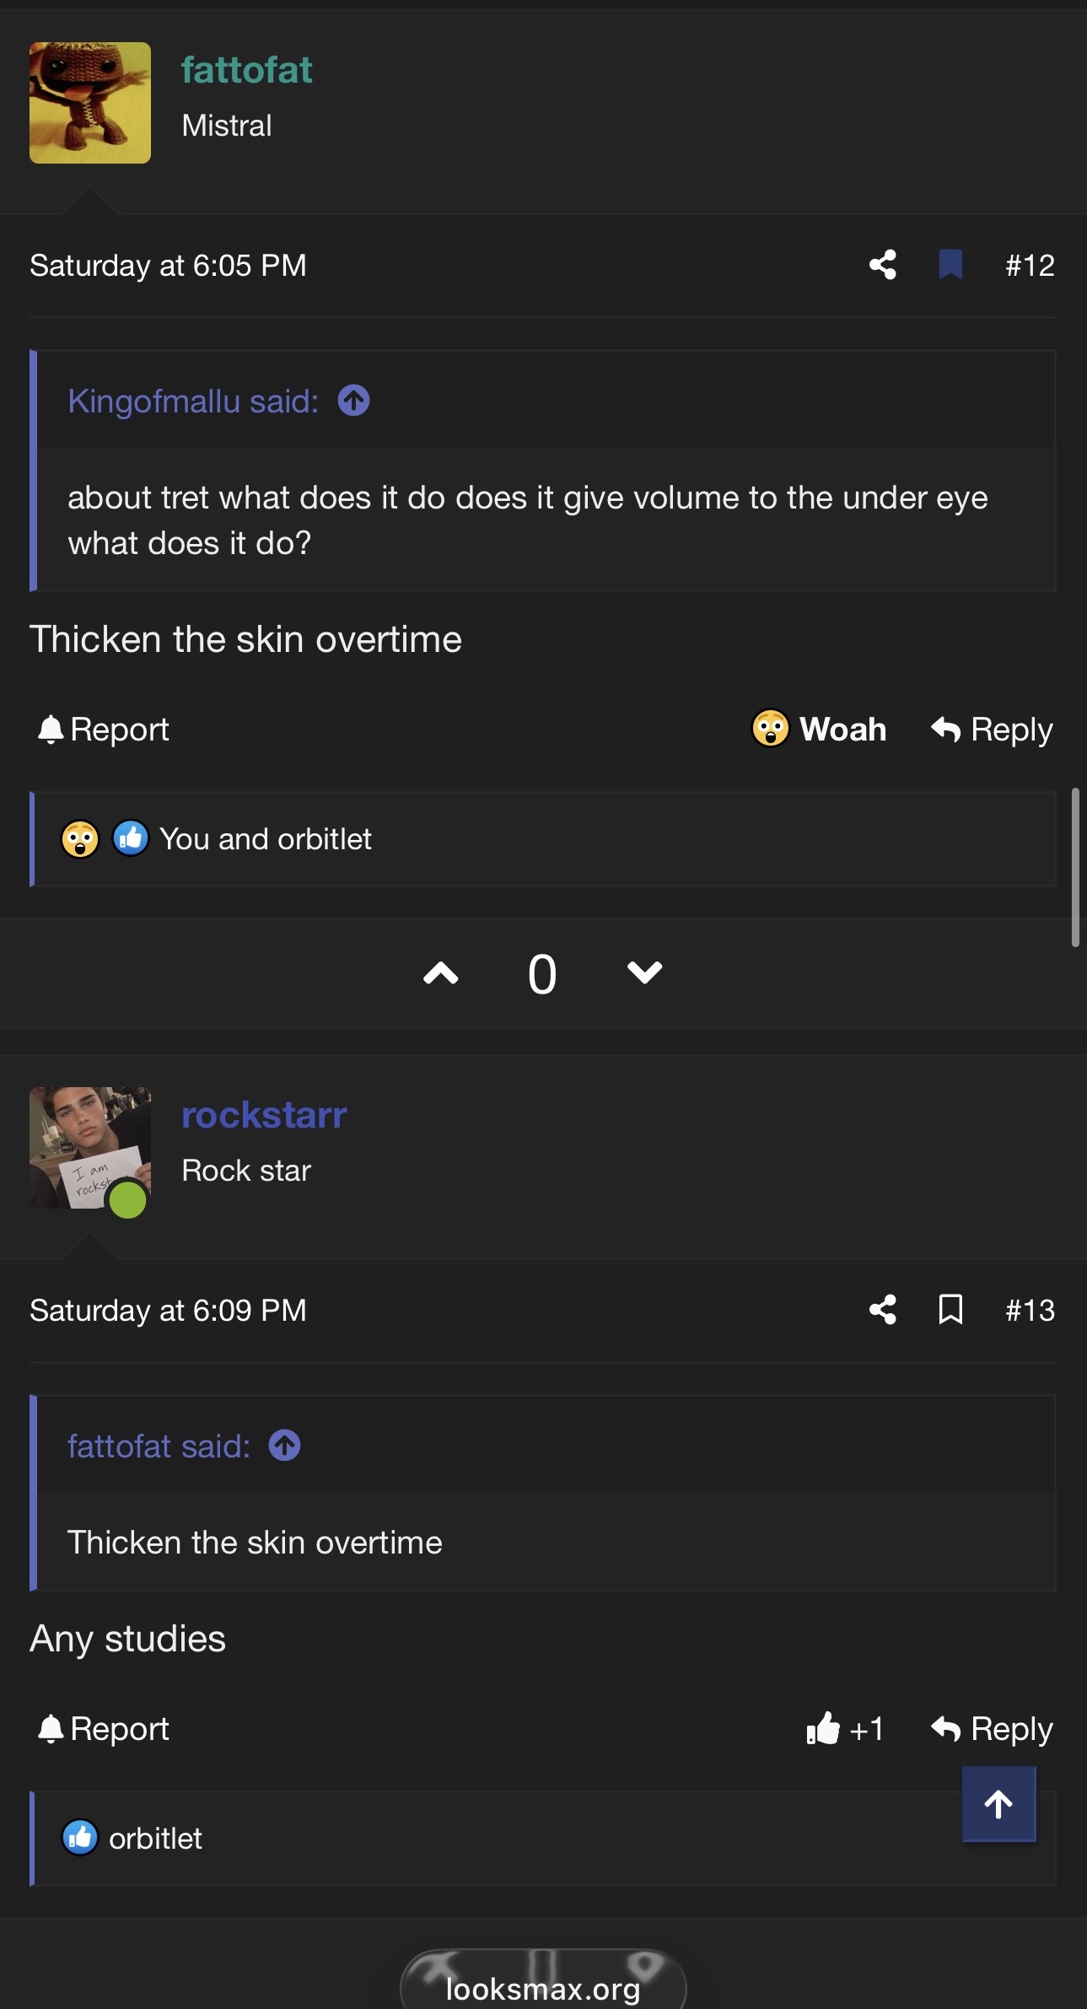Click the scroll-to-top arrow button

tap(998, 1804)
